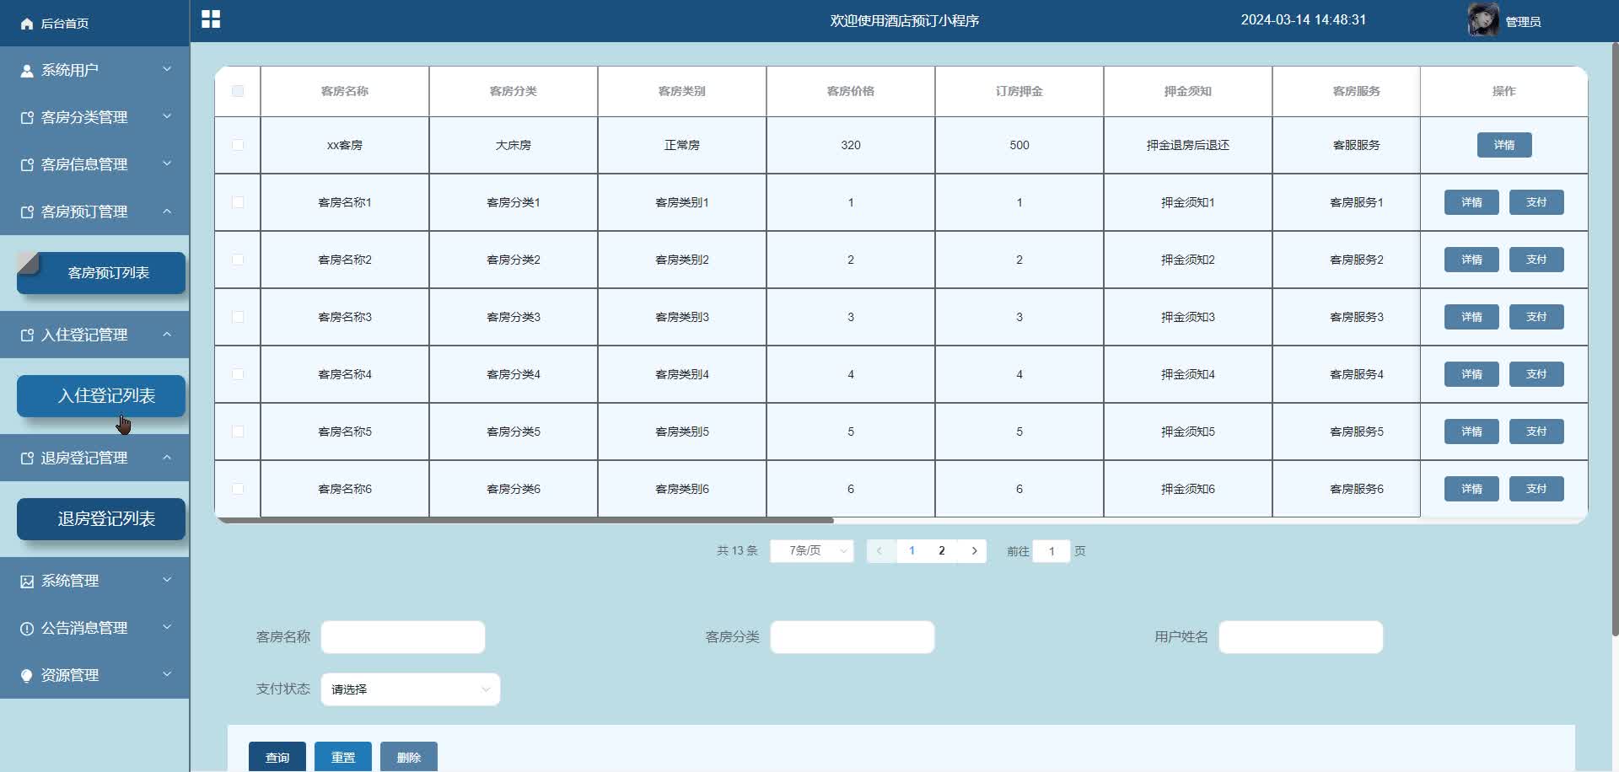Click the bulb icon beside 资源管理
1619x772 pixels.
27,676
